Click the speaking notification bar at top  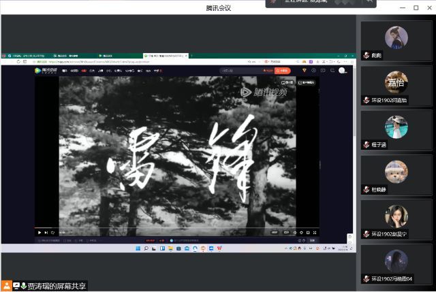[x=321, y=3]
